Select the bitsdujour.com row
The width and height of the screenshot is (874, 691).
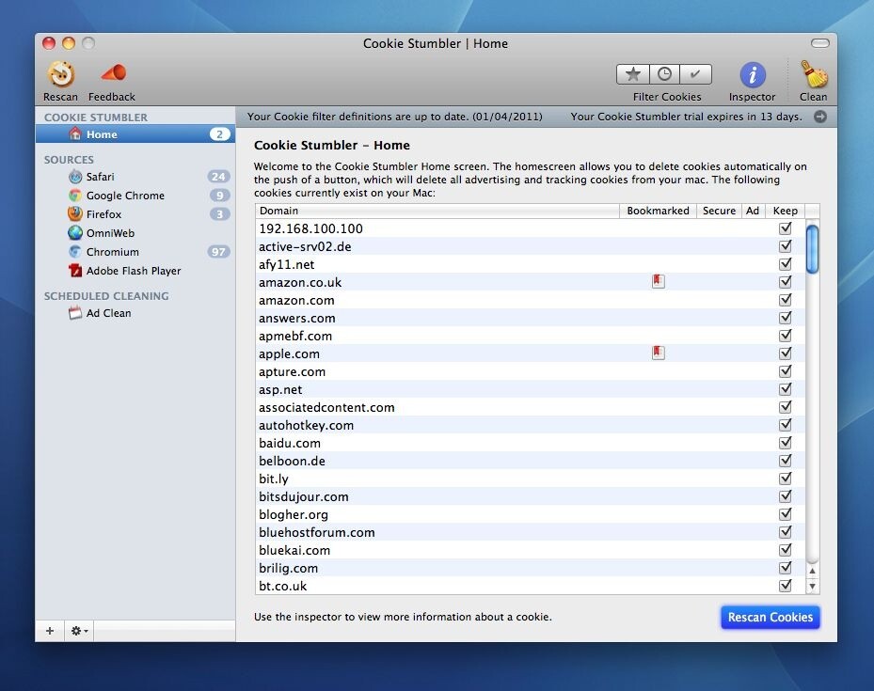(530, 496)
